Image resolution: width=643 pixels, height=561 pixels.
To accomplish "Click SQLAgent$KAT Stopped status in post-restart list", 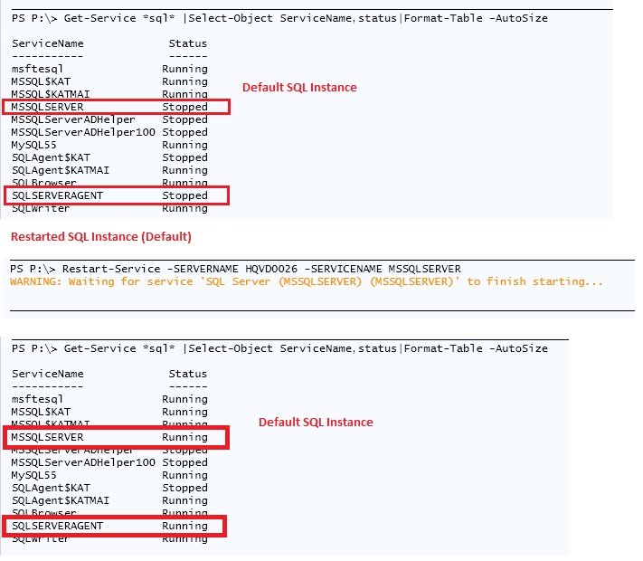I will pos(184,488).
